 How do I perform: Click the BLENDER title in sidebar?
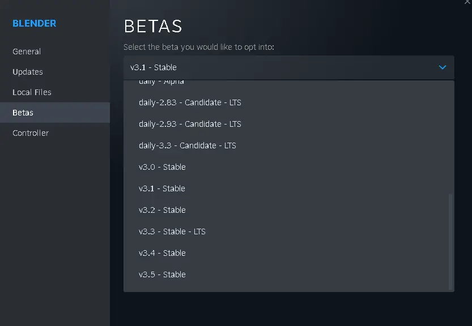click(x=35, y=23)
